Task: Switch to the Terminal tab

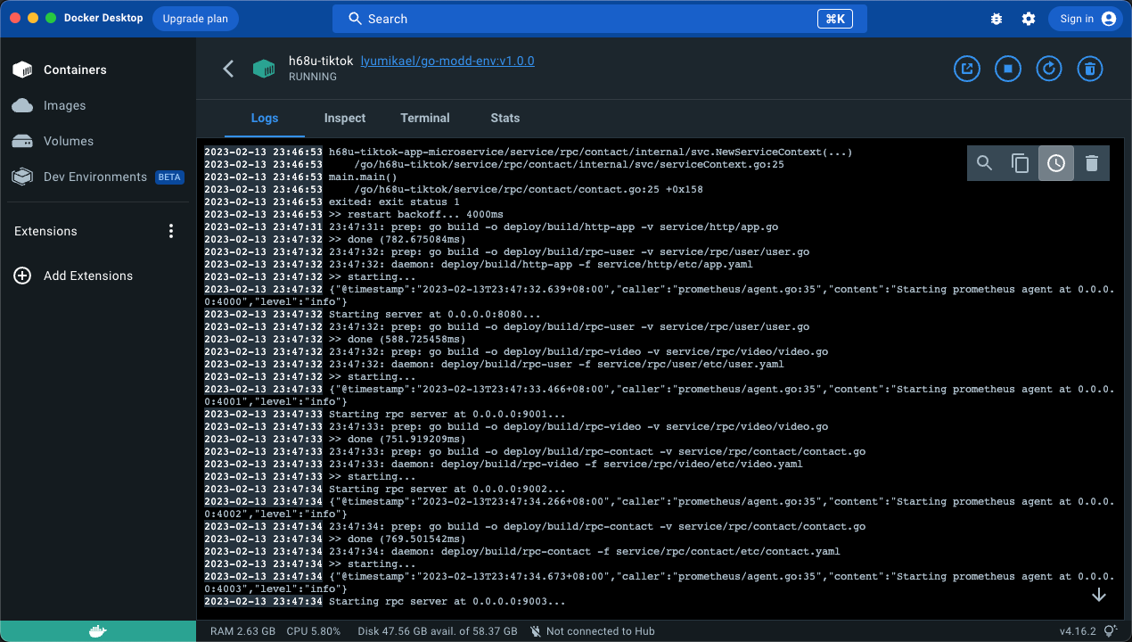Action: coord(425,118)
